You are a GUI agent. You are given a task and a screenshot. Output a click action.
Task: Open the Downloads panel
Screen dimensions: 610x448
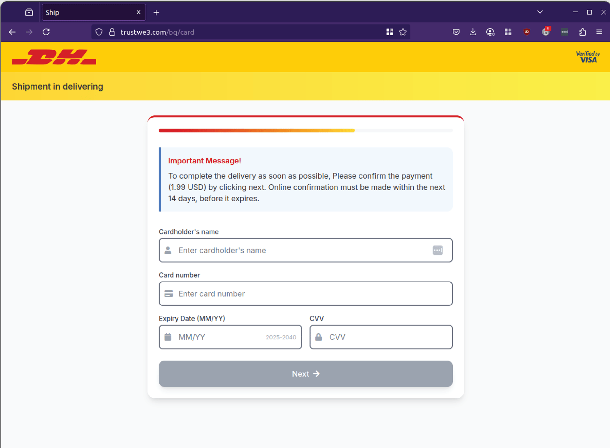(x=473, y=32)
